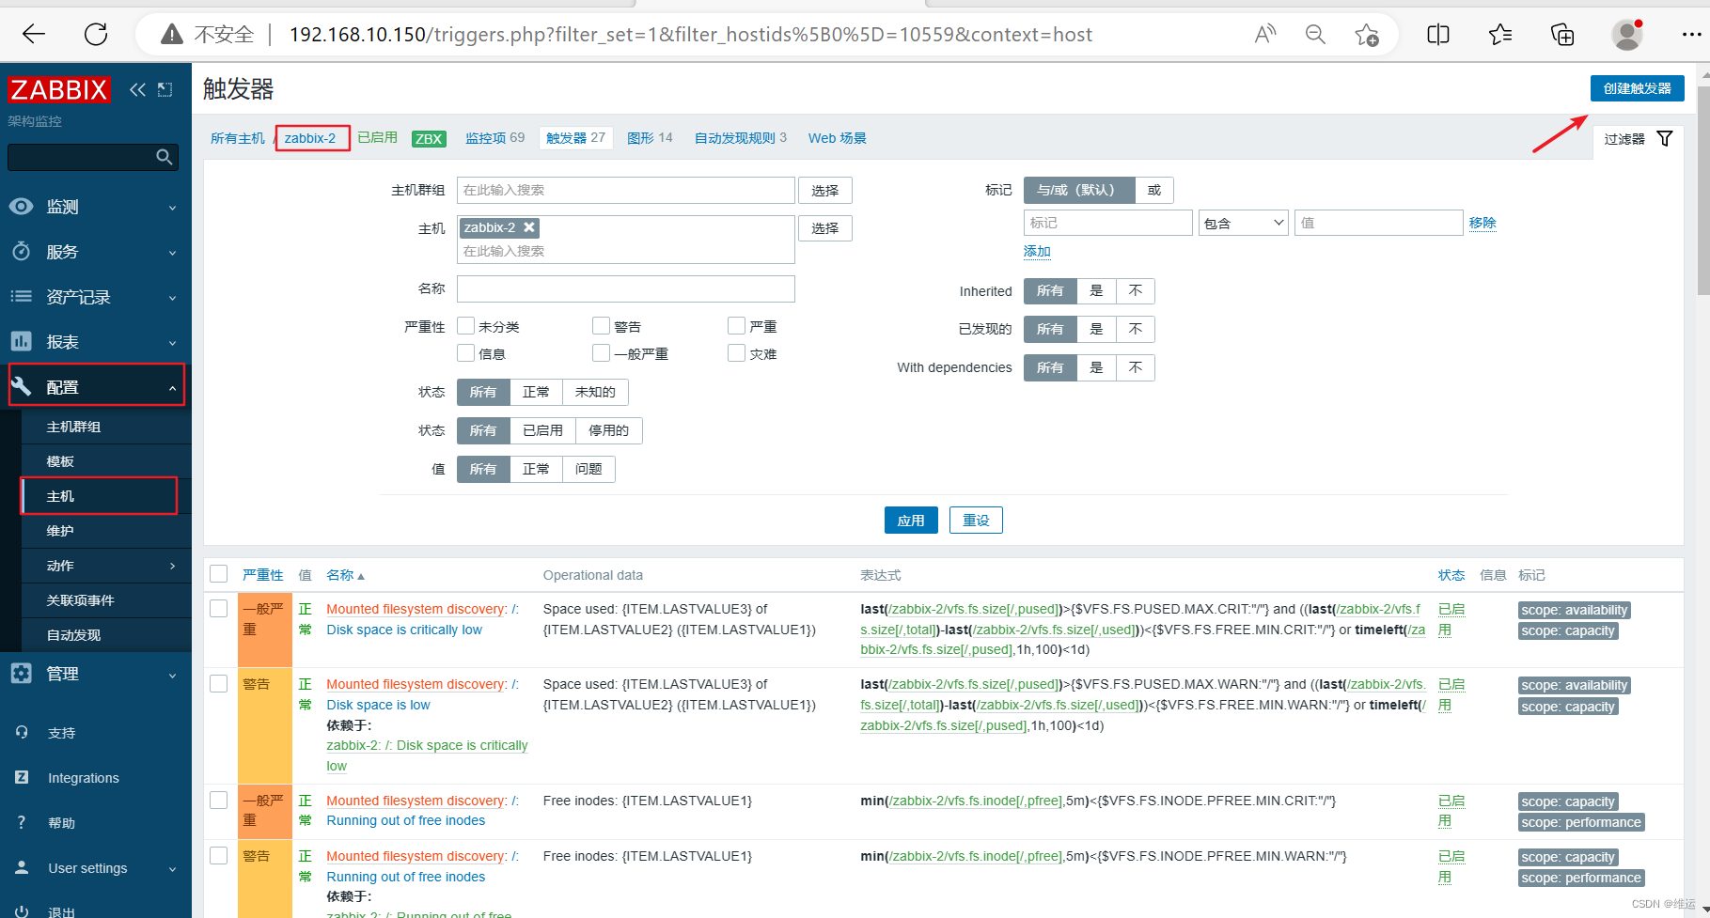Click the filter funnel icon
Image resolution: width=1710 pixels, height=918 pixels.
tap(1665, 138)
